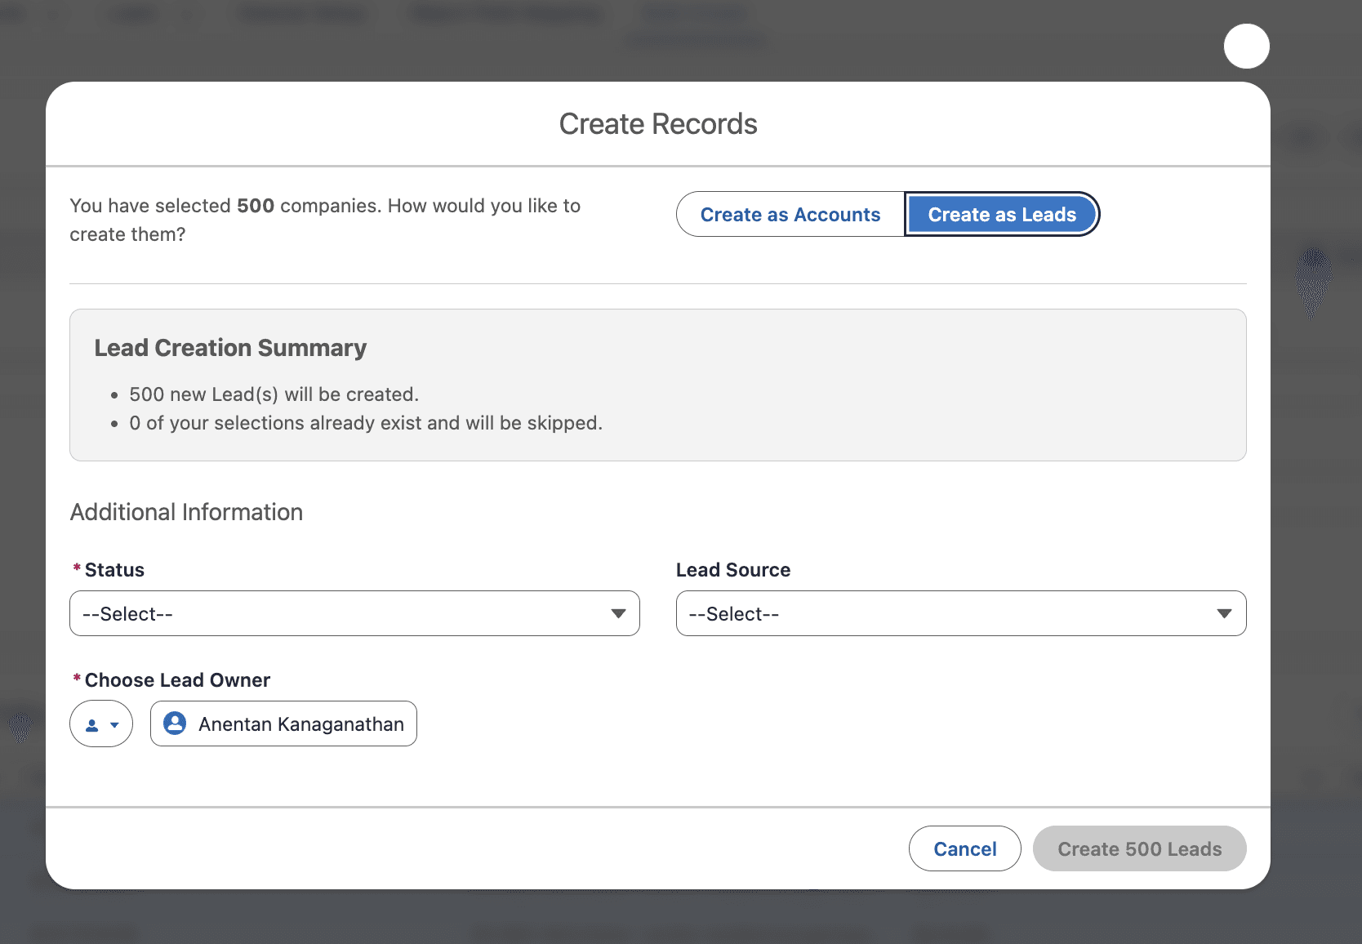Click the required Status field label
This screenshot has width=1362, height=944.
tap(113, 569)
